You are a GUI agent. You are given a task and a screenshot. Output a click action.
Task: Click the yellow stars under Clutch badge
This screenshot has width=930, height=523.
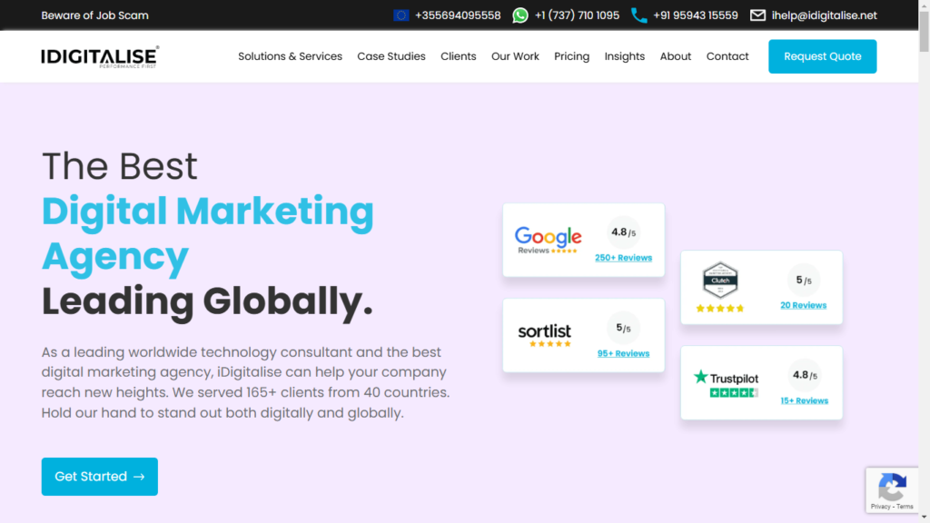720,309
